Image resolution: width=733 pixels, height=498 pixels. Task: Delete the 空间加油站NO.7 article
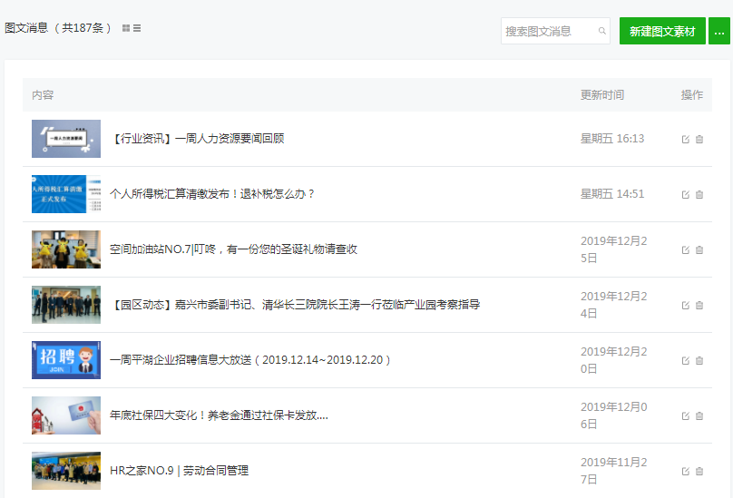(x=699, y=249)
